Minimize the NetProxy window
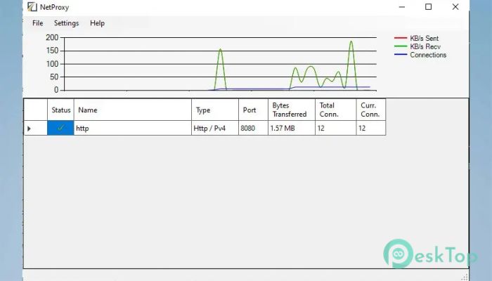 pyautogui.click(x=402, y=7)
